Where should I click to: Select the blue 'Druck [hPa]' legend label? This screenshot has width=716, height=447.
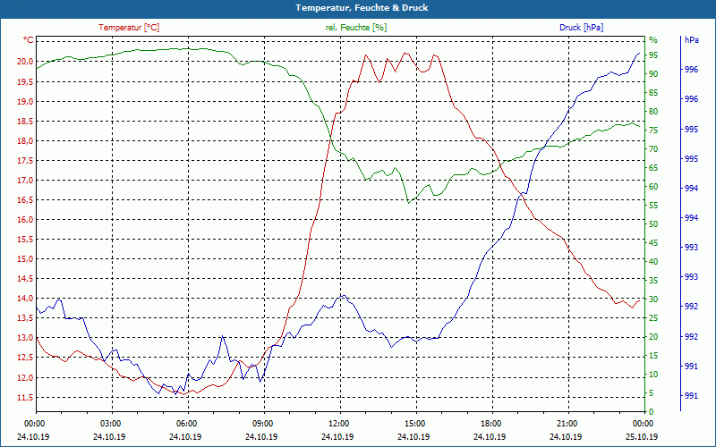(581, 28)
